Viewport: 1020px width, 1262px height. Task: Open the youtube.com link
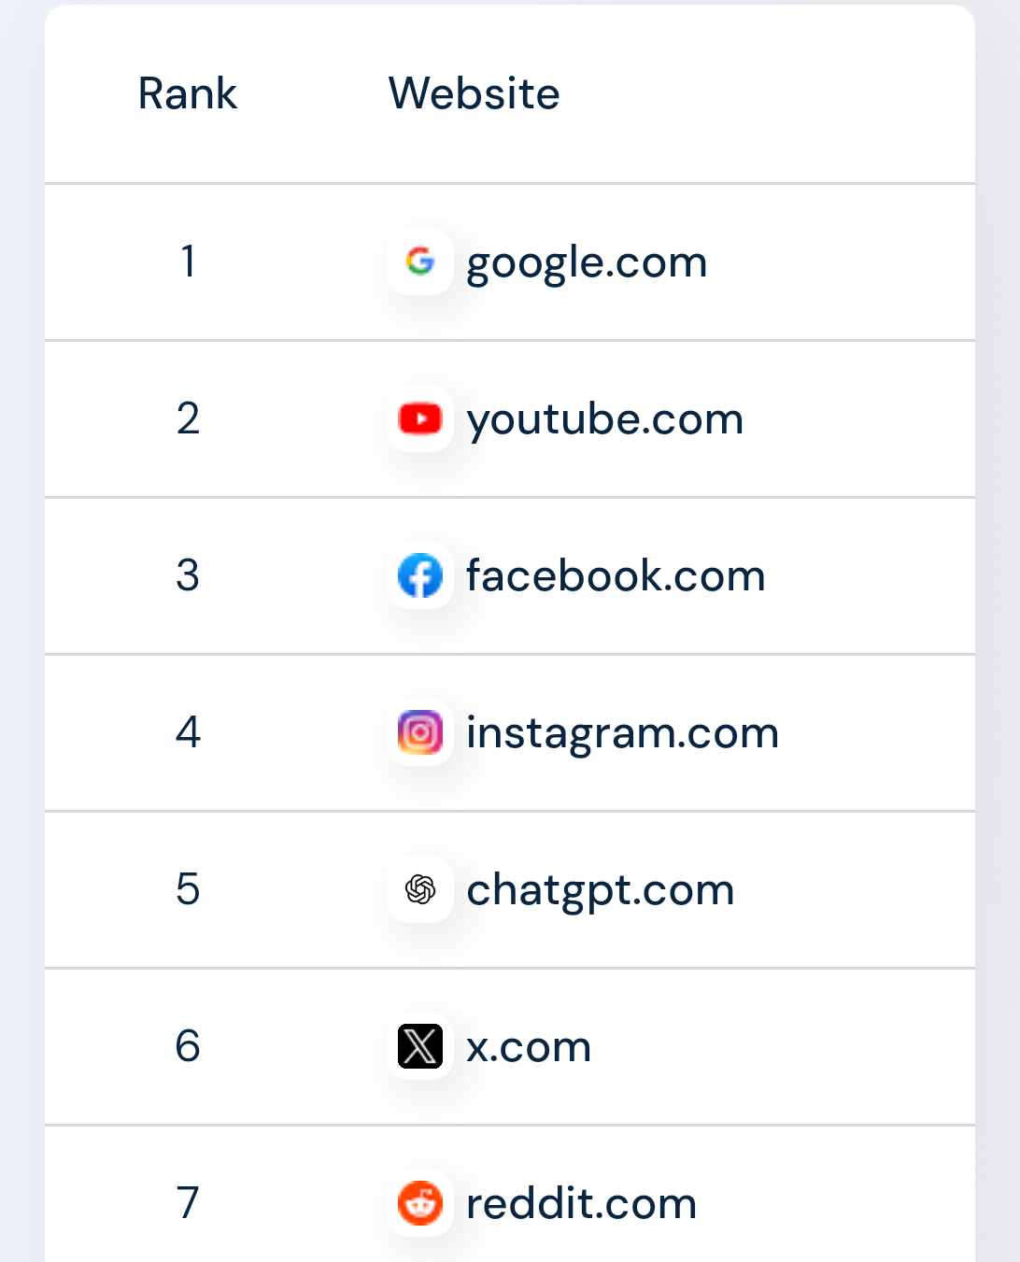(605, 419)
